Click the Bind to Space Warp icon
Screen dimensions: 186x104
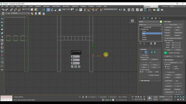19,10
